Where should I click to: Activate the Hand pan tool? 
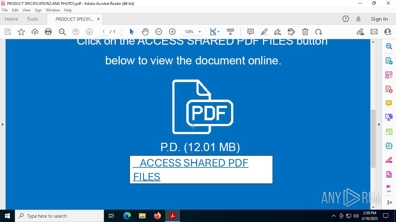[145, 32]
